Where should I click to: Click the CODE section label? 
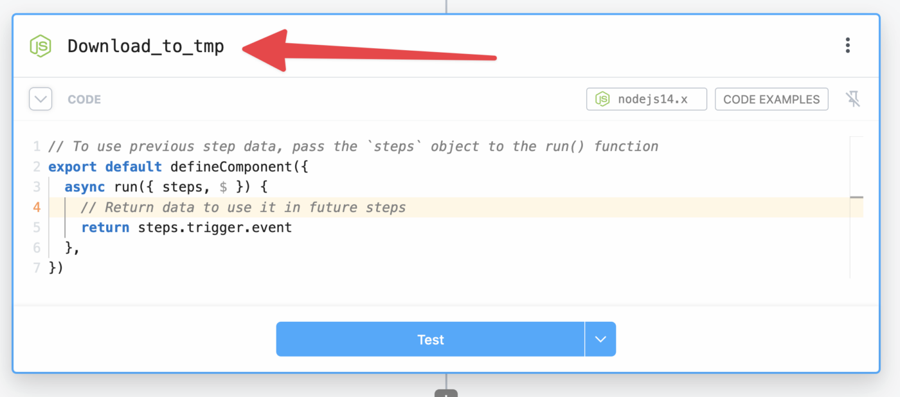pyautogui.click(x=84, y=100)
